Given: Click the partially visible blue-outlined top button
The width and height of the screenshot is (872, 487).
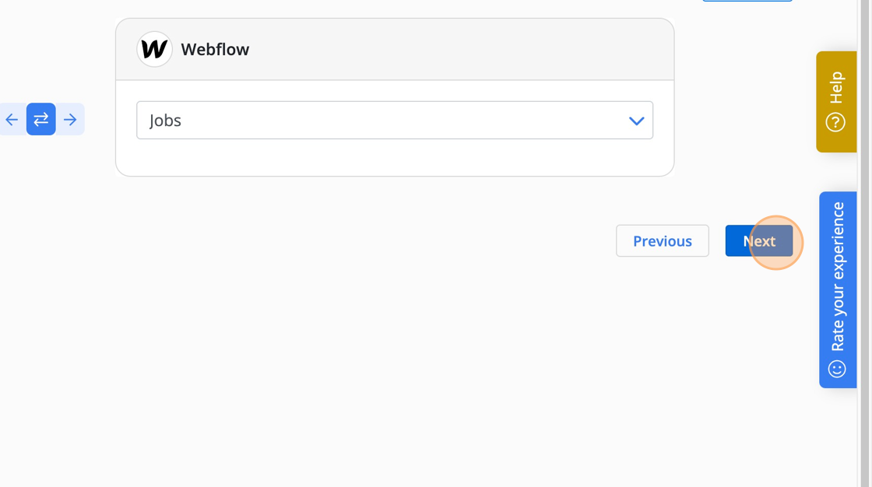Looking at the screenshot, I should click(x=747, y=1).
